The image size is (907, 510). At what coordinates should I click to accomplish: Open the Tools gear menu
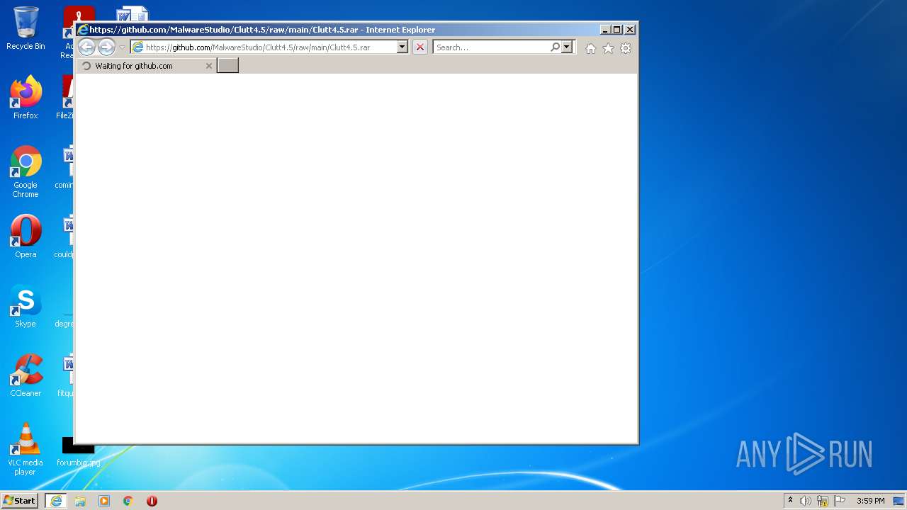(x=626, y=48)
